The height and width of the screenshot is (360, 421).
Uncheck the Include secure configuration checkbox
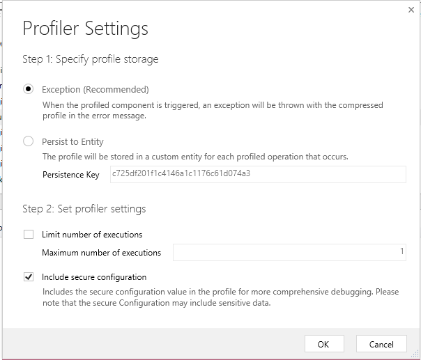[x=29, y=276]
